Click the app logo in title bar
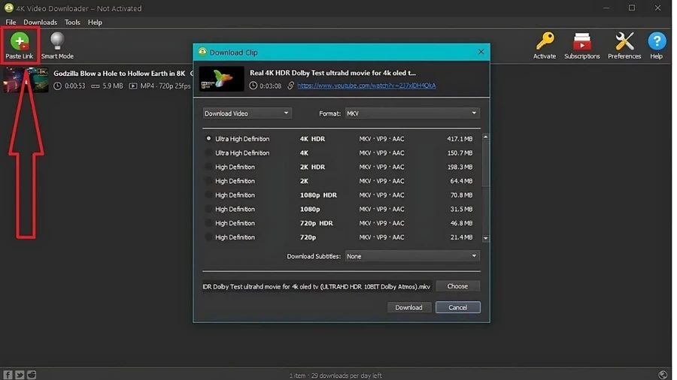 (x=8, y=8)
